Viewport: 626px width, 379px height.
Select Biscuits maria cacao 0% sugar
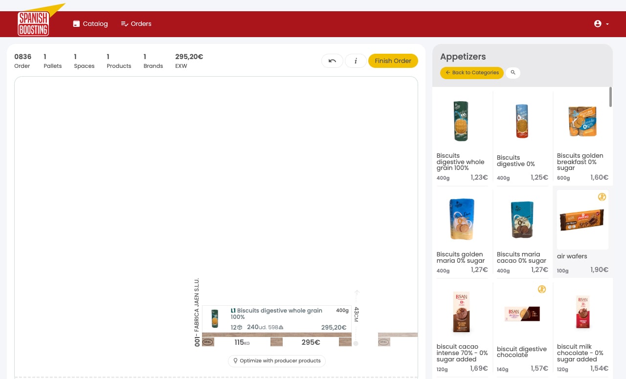click(x=522, y=232)
